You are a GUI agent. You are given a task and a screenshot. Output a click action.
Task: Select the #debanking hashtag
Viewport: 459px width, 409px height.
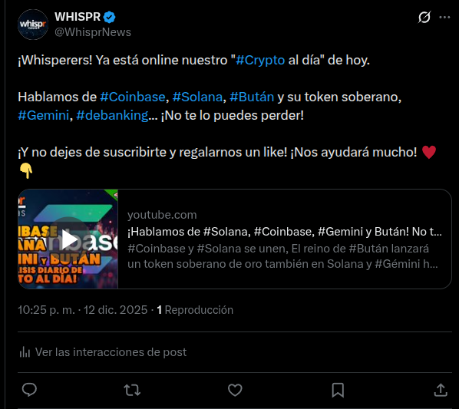[112, 115]
